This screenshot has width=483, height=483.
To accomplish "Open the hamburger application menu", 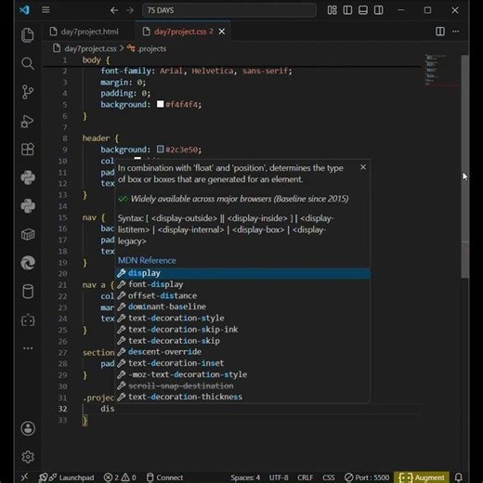I will pos(46,10).
